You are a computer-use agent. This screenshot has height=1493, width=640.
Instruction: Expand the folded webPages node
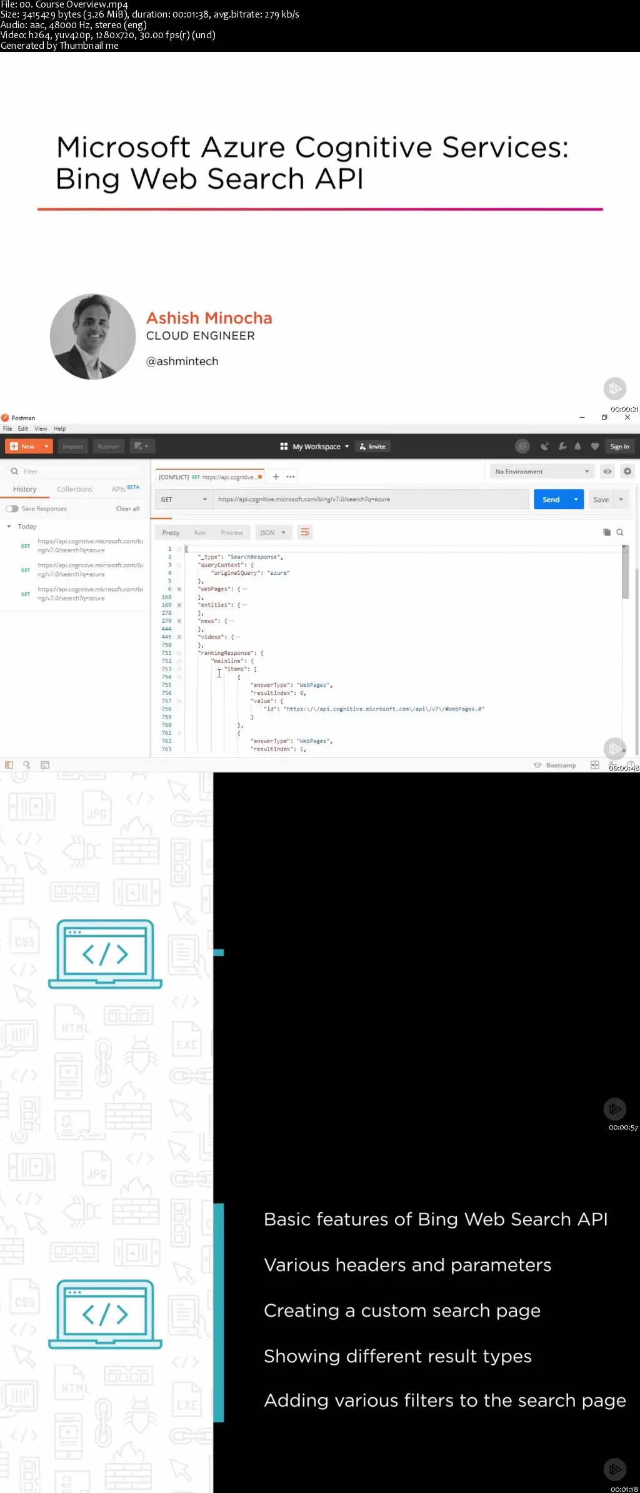point(179,589)
